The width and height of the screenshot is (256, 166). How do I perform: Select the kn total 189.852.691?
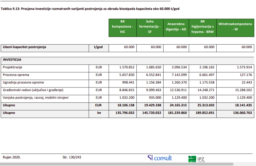pyautogui.click(x=204, y=113)
